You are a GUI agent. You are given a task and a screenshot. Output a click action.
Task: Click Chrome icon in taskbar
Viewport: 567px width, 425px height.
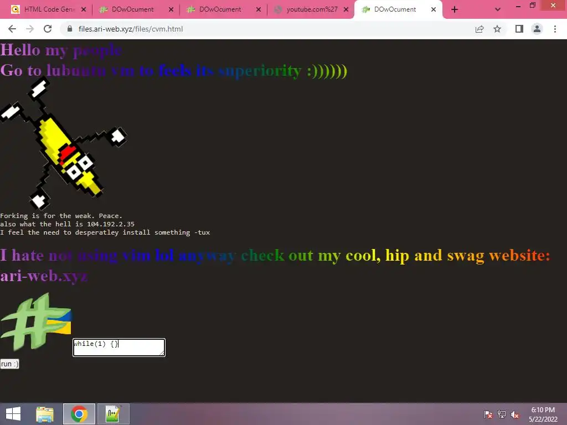click(x=79, y=414)
